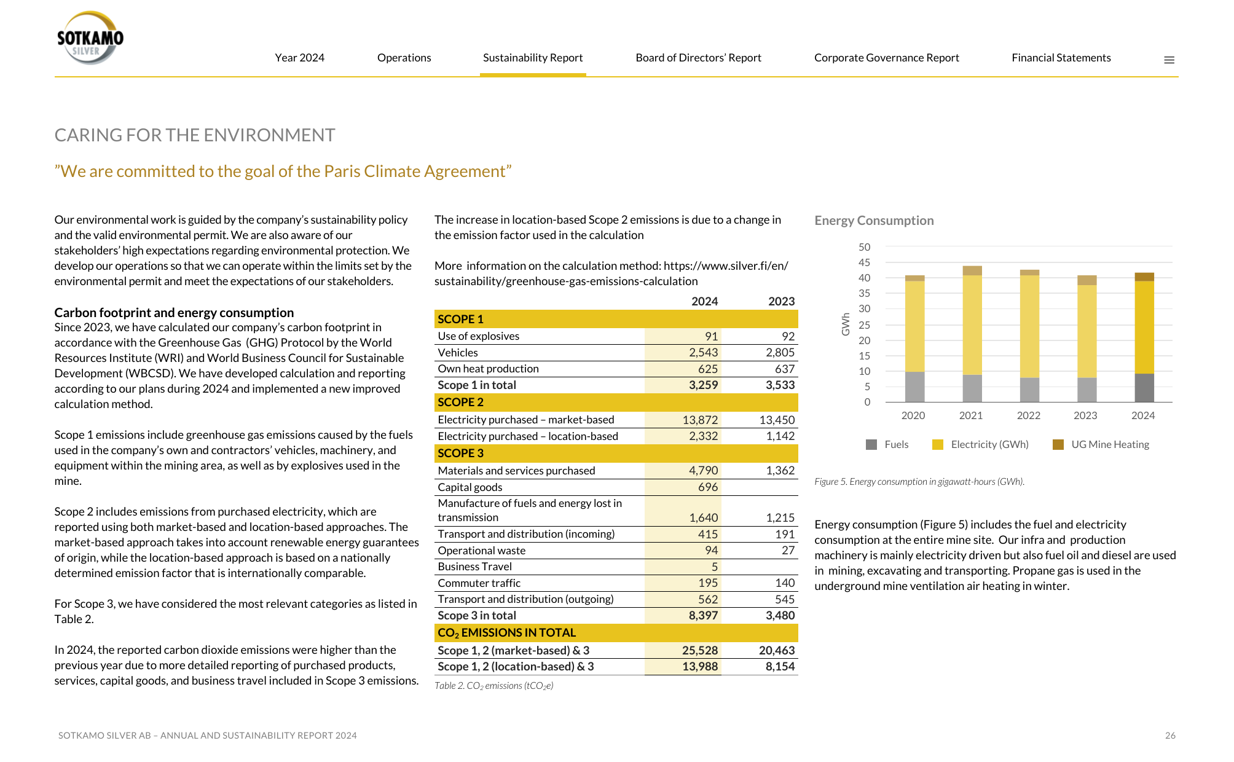This screenshot has width=1234, height=762.
Task: Open the Operations tab
Action: point(404,58)
